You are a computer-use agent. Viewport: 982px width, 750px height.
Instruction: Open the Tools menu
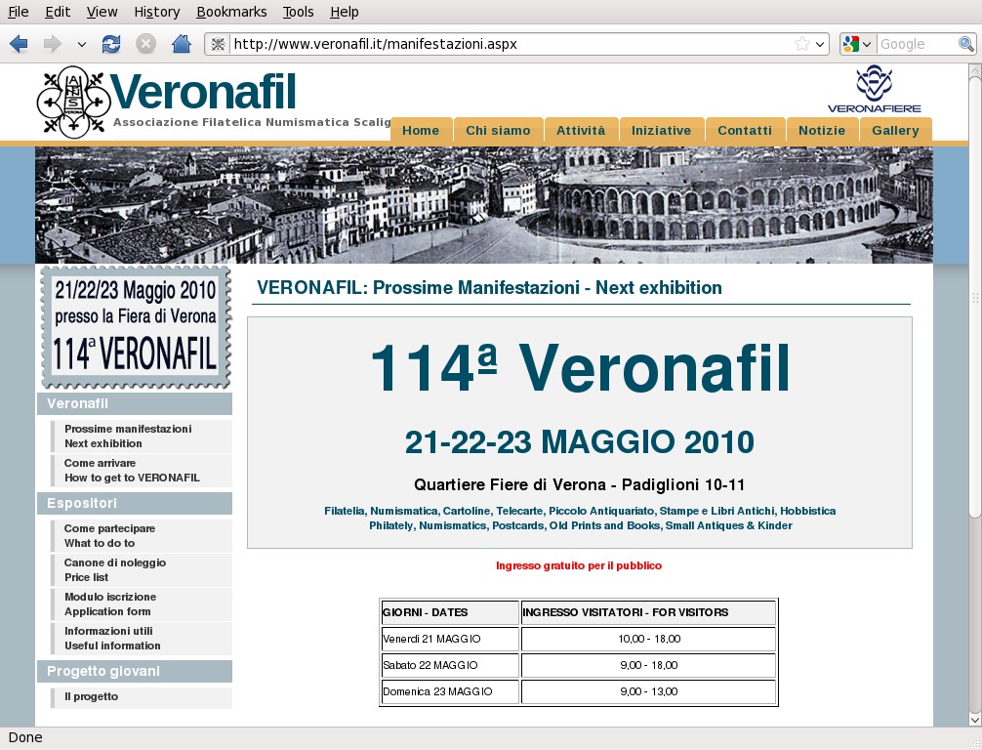pos(298,12)
